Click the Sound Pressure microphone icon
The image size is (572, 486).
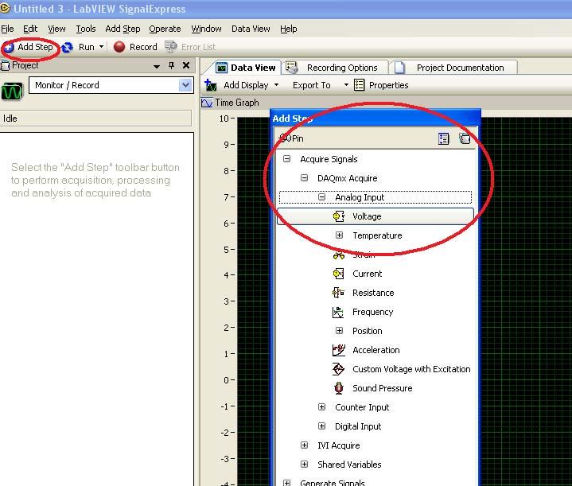(x=339, y=388)
